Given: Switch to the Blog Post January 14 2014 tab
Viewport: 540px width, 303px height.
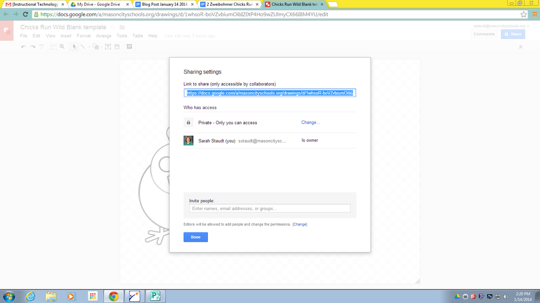Looking at the screenshot, I should click(165, 4).
